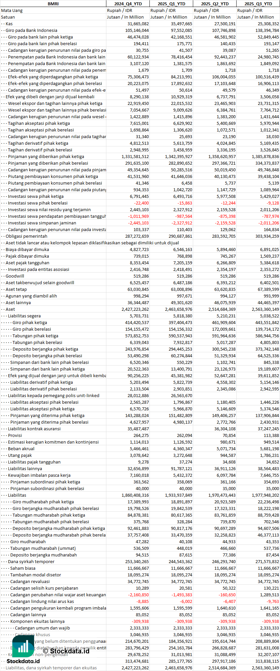Select negative value -2,327,912 in Investasi sewa simpanan jaminan

click(x=182, y=223)
